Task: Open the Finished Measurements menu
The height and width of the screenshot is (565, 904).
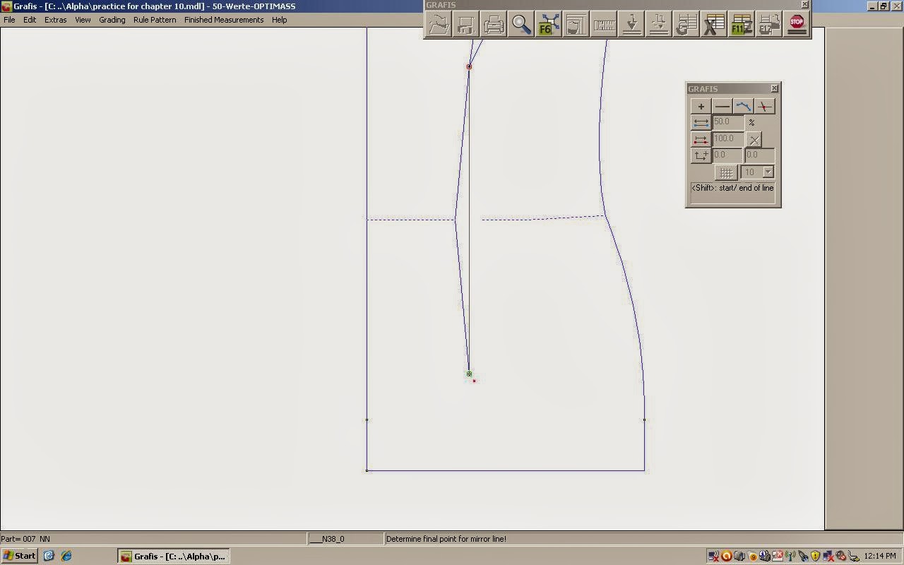Action: coord(224,20)
